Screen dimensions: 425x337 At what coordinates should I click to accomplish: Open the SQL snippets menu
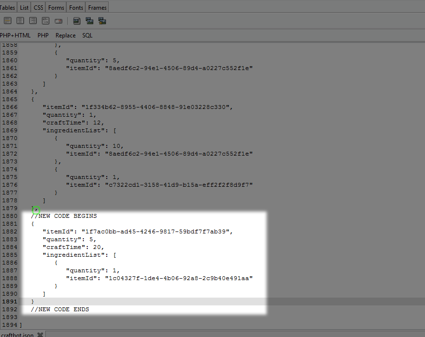(x=87, y=35)
